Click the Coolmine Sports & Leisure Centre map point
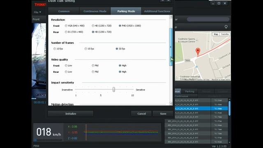The height and width of the screenshot is (148, 263). [x=197, y=40]
